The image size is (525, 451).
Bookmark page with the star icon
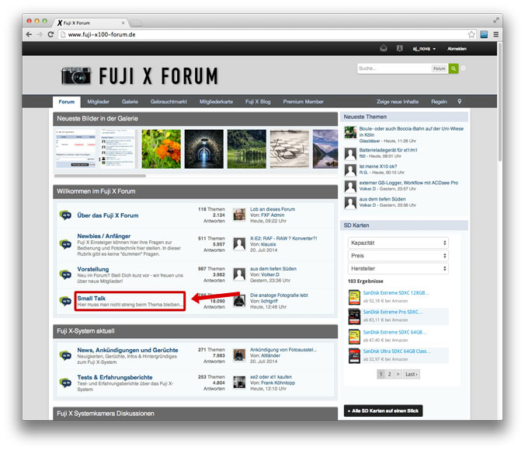[471, 34]
